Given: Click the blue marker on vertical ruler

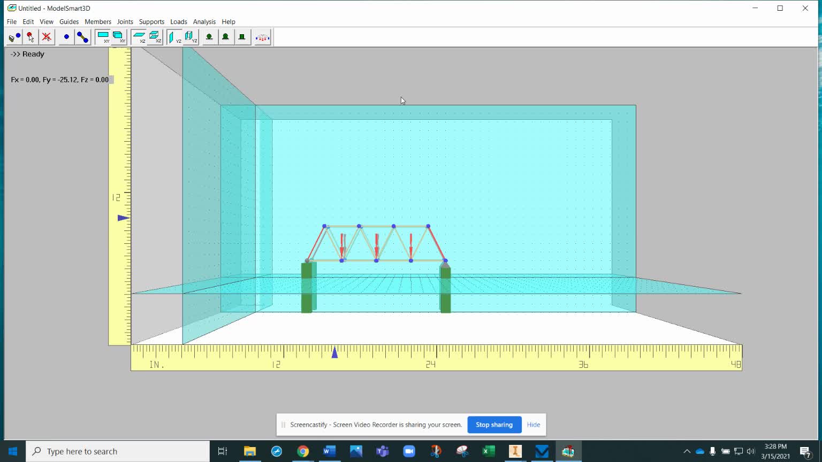Looking at the screenshot, I should (123, 218).
